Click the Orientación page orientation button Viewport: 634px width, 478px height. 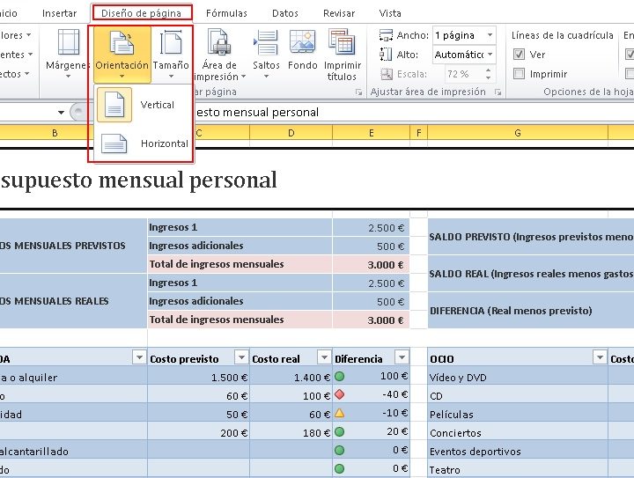point(122,52)
